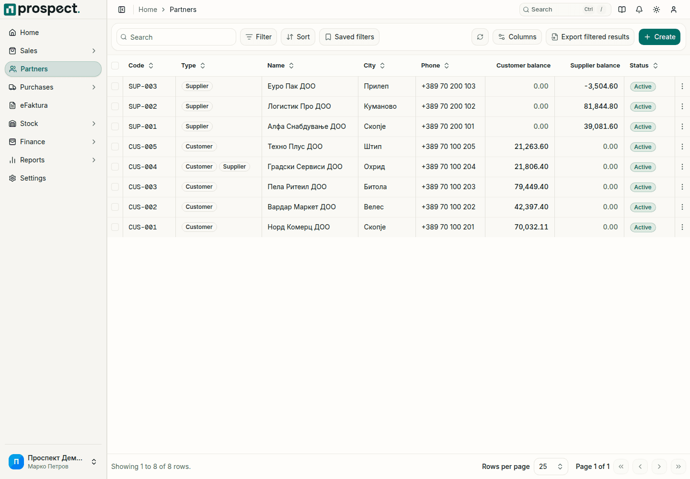Image resolution: width=690 pixels, height=479 pixels.
Task: Open the company switcher Проспект Дем...
Action: tap(53, 462)
